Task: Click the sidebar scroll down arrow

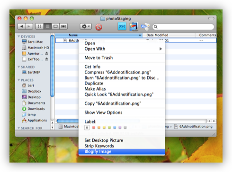Action: tap(53, 128)
